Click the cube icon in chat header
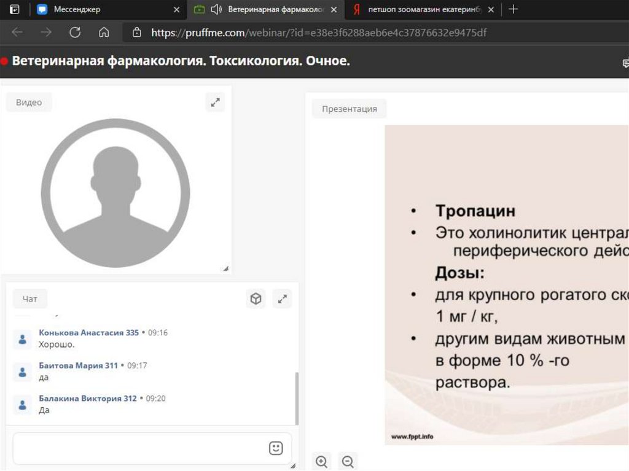Screen dimensions: 629x471 point(256,299)
